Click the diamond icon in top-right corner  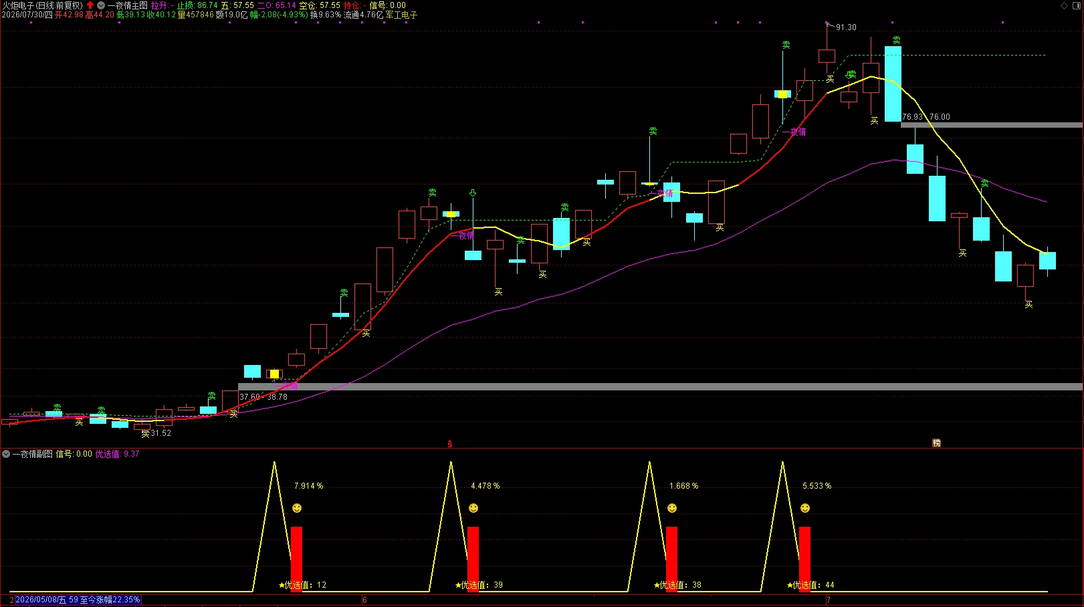pyautogui.click(x=1065, y=5)
